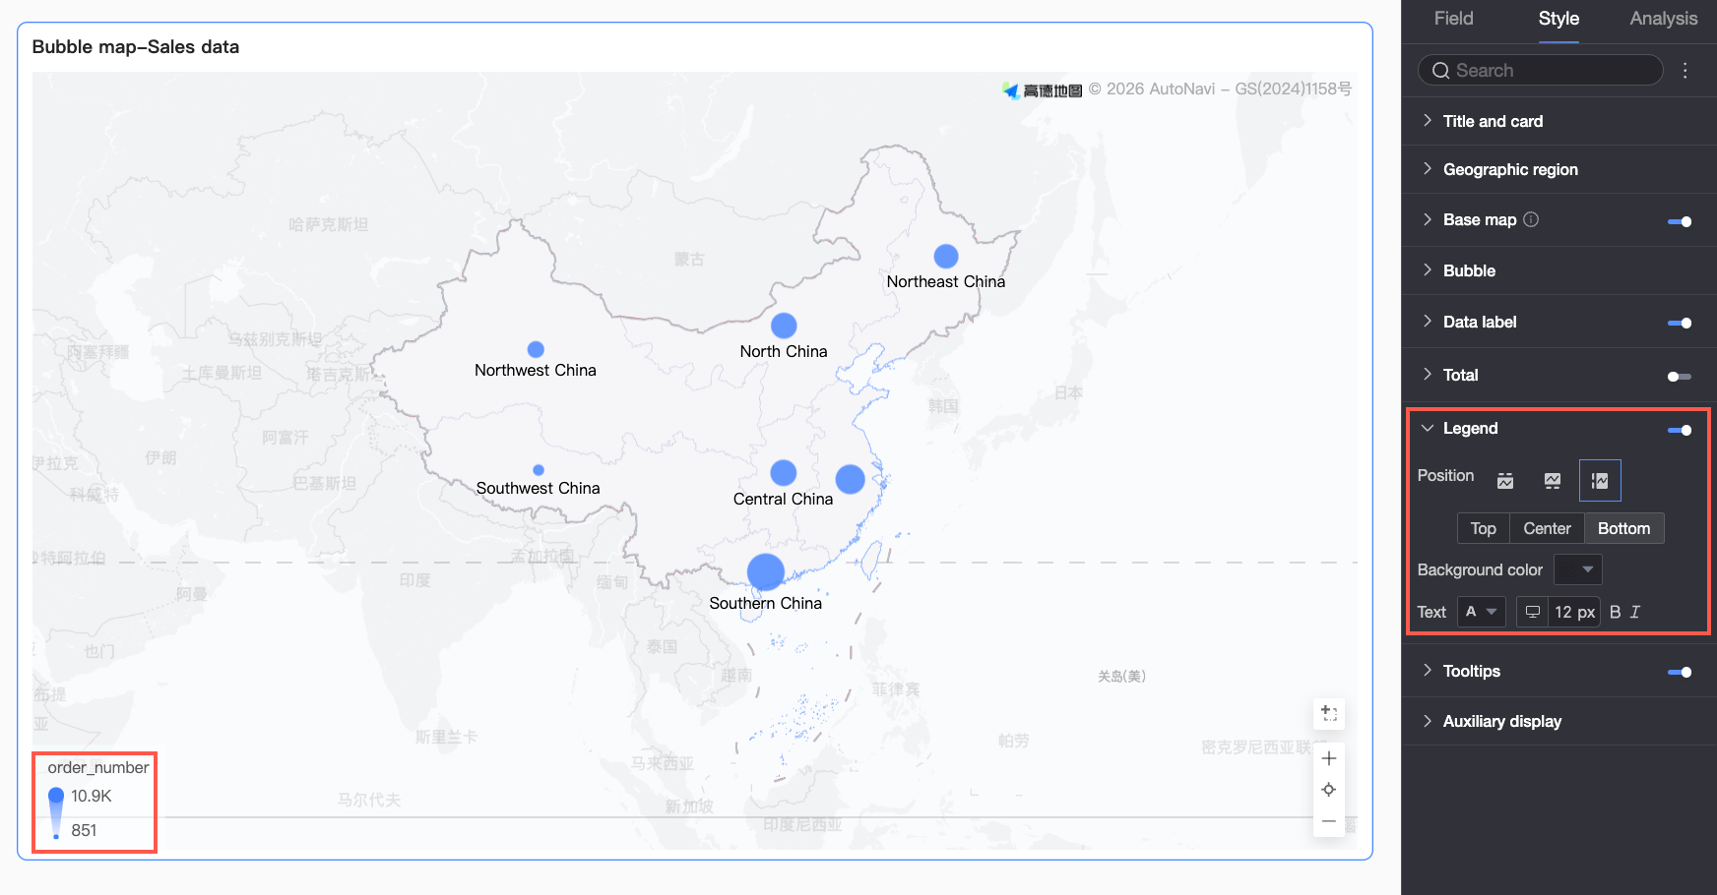Click the Northwest China data label

tap(536, 371)
